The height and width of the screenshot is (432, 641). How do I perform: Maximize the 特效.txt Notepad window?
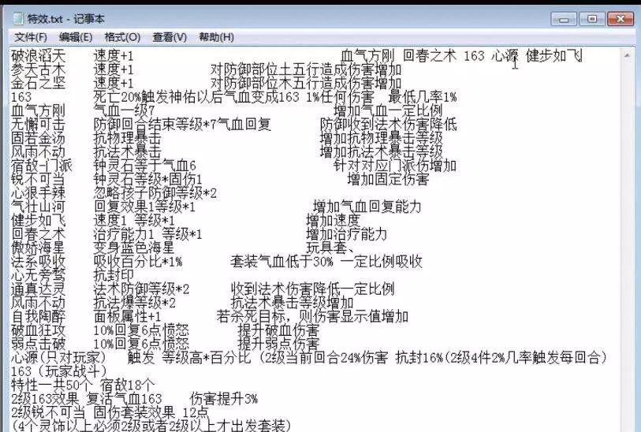591,19
